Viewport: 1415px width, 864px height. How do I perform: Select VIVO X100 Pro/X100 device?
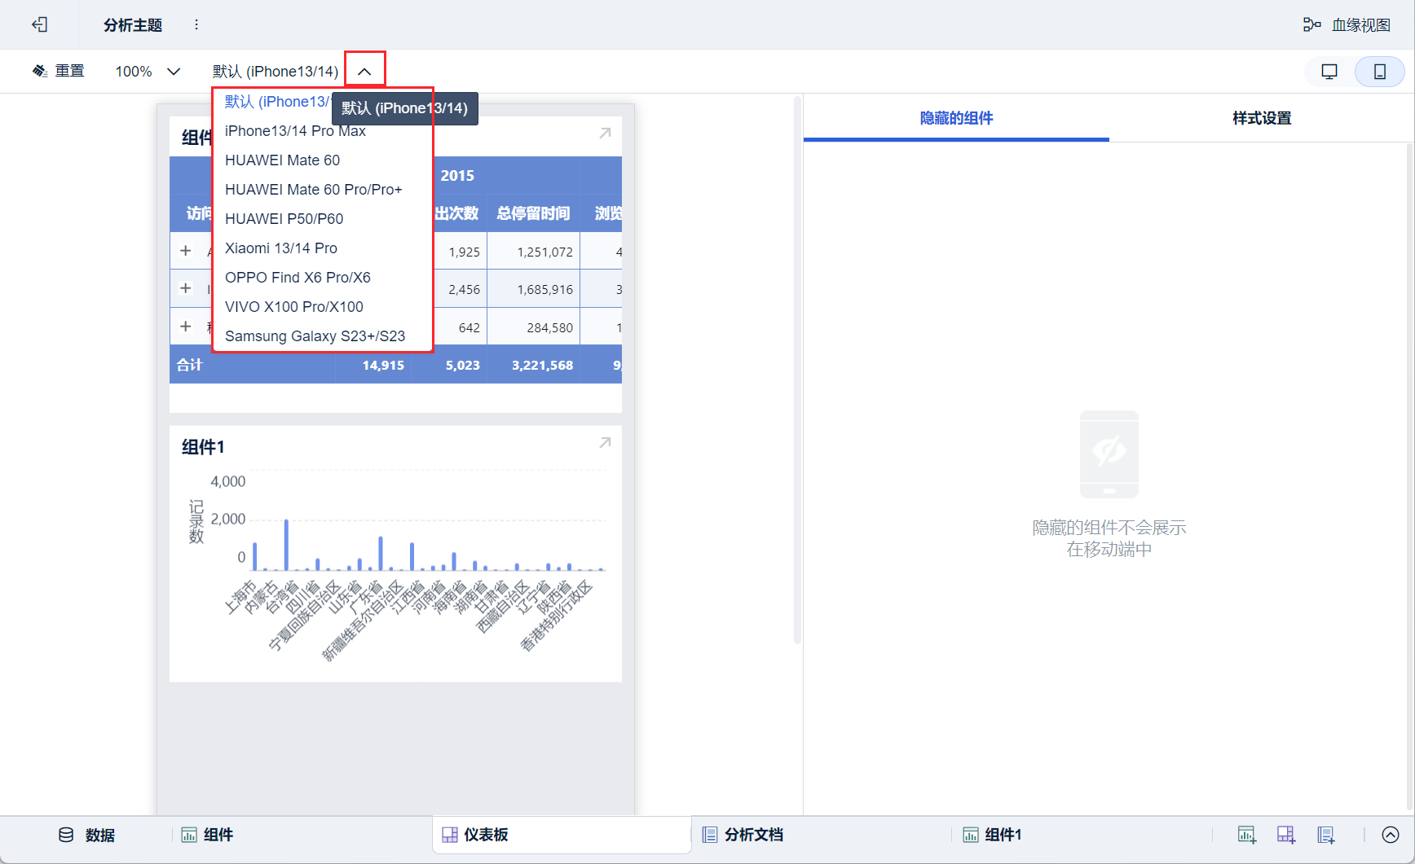(x=322, y=307)
